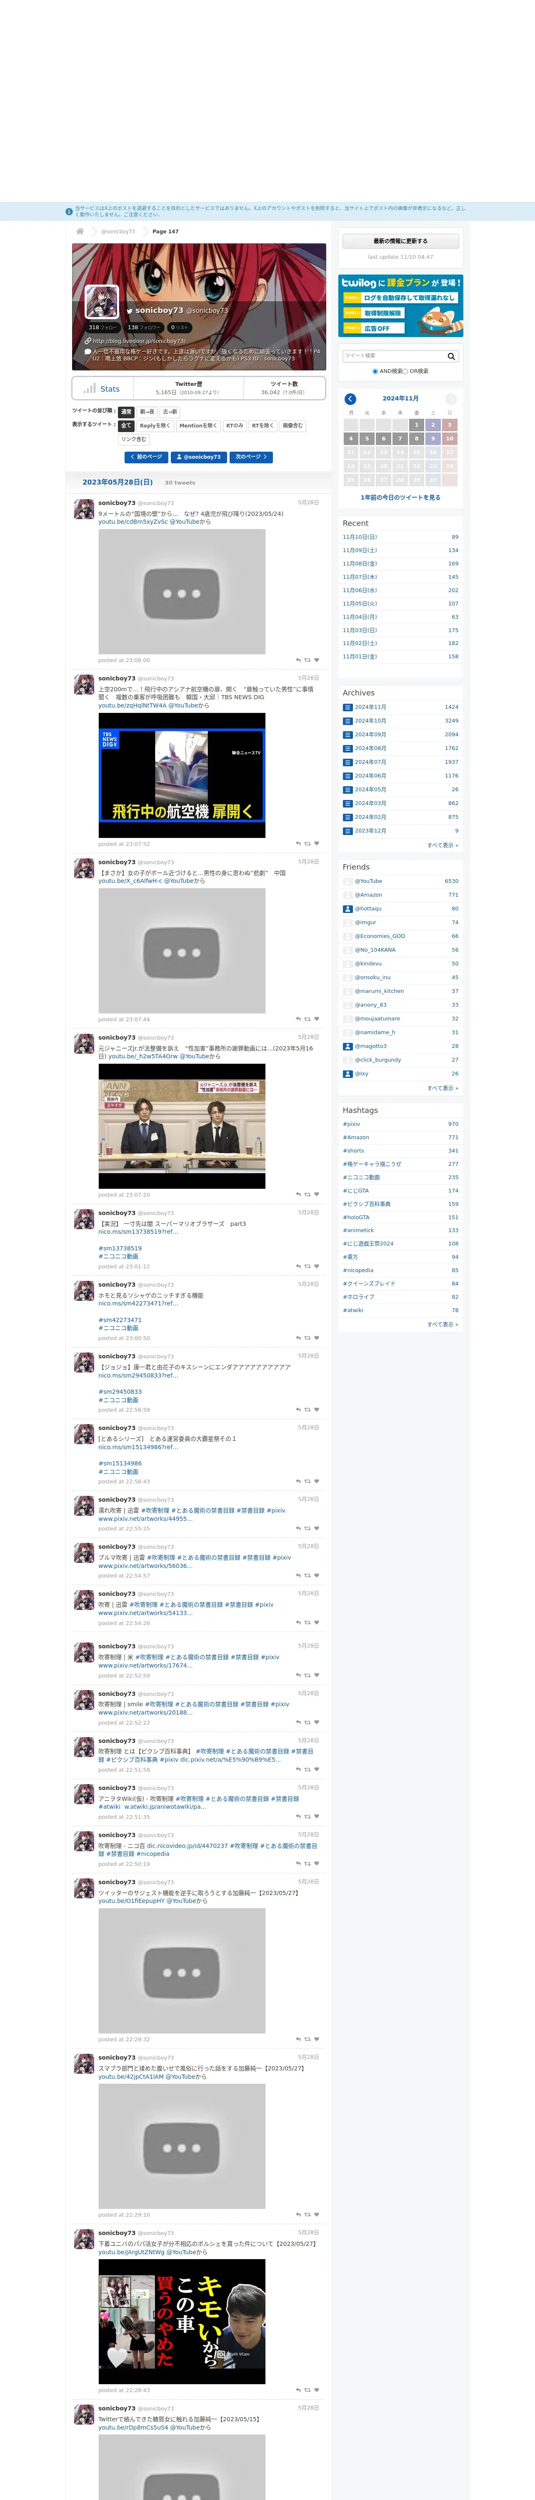
Task: Click the @magotto3 friend avatar icon
Action: [347, 1046]
